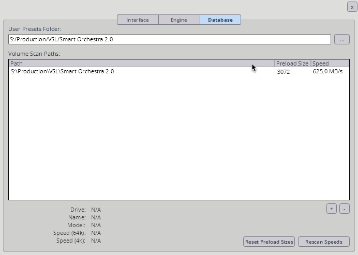
Task: Add a scan path with plus button
Action: click(332, 209)
